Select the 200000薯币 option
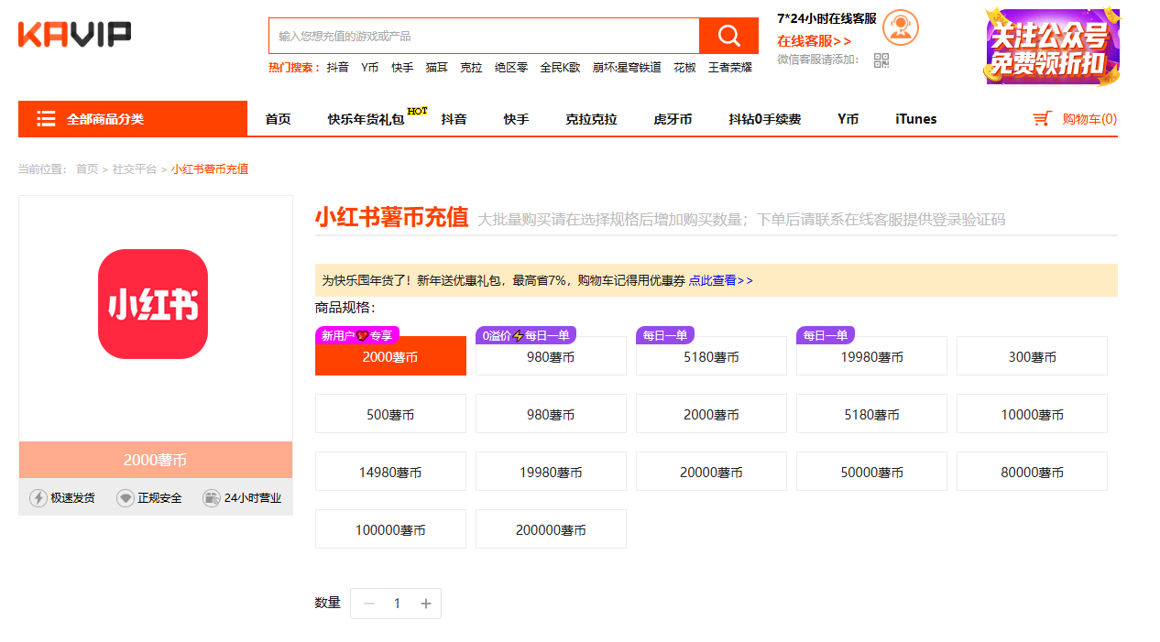 (551, 529)
